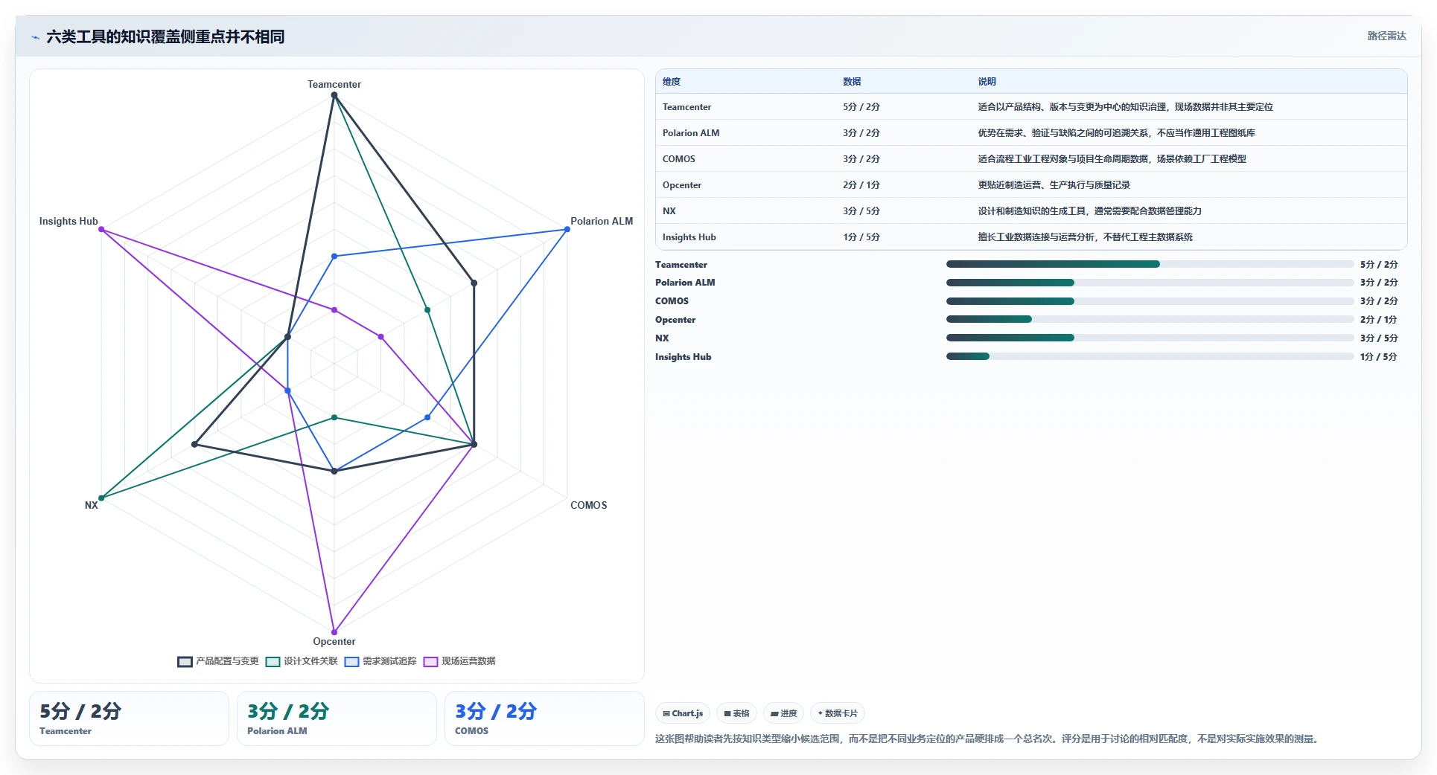This screenshot has width=1437, height=775.
Task: Click the blue data point at Polarion ALM vertex
Action: pos(567,229)
